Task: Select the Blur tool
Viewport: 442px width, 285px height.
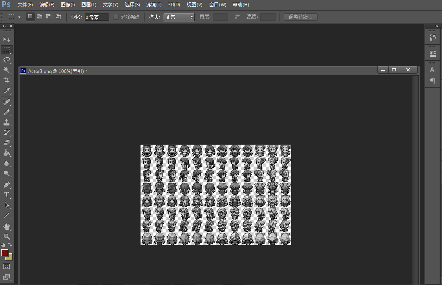Action: click(x=7, y=163)
